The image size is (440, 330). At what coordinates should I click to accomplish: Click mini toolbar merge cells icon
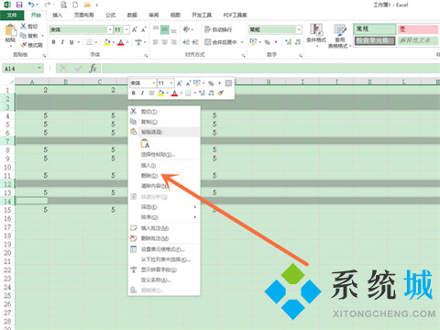click(x=228, y=83)
